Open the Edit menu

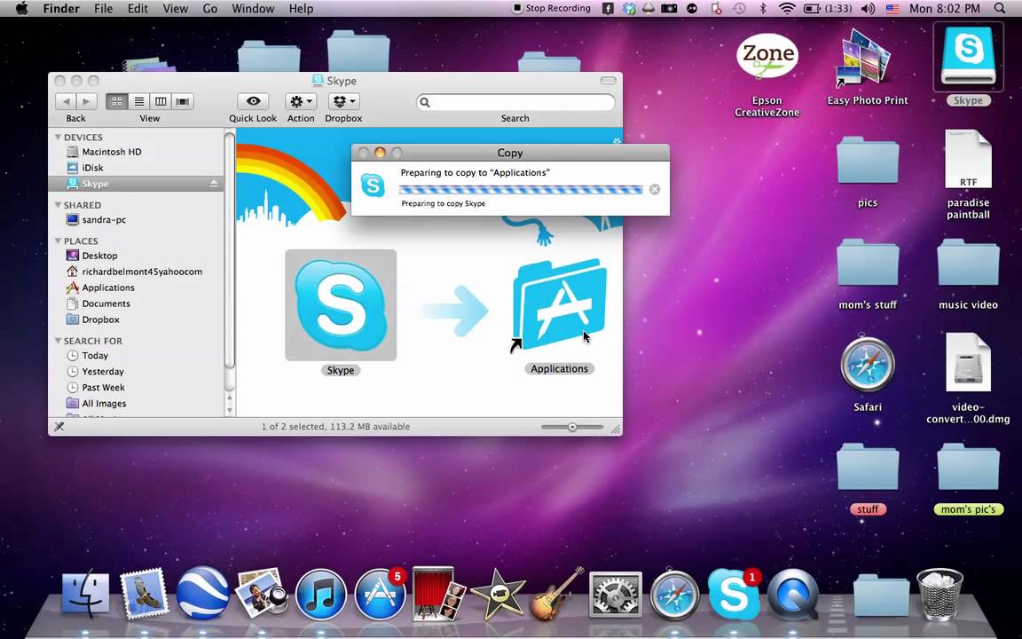point(138,9)
